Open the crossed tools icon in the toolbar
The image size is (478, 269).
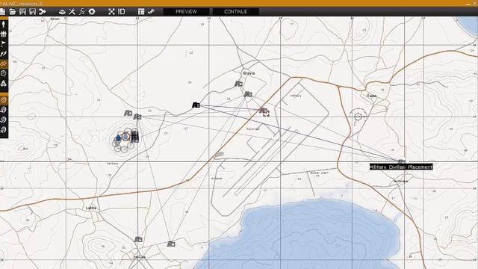pos(72,12)
